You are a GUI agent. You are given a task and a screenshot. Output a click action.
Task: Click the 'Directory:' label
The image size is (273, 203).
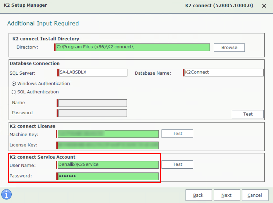point(27,47)
